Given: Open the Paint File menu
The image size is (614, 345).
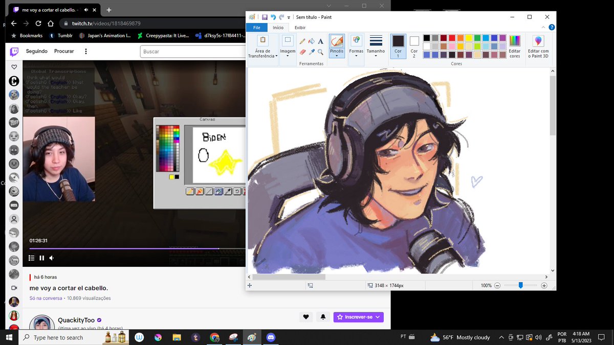Looking at the screenshot, I should coord(257,28).
